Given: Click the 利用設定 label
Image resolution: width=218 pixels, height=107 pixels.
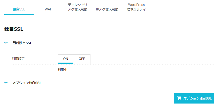Looking at the screenshot, I should coord(18,59).
